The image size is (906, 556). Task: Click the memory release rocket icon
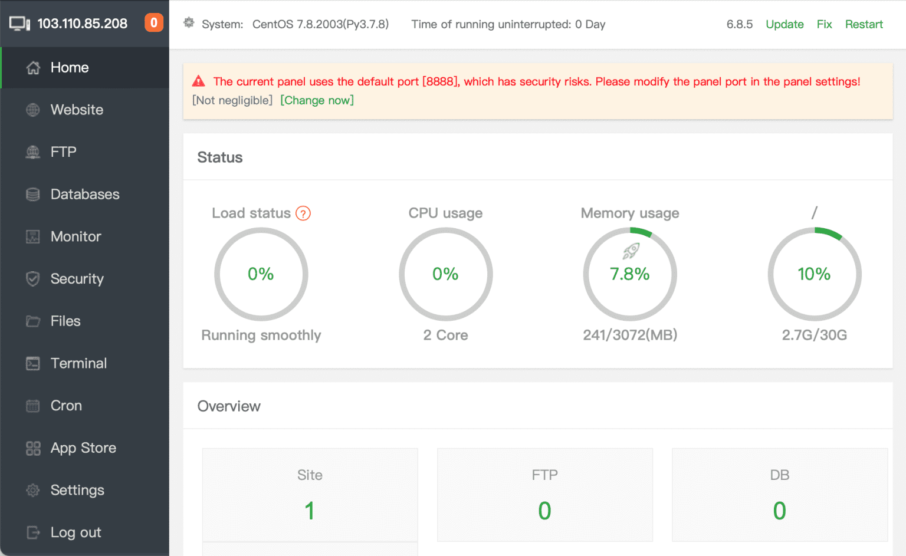631,251
